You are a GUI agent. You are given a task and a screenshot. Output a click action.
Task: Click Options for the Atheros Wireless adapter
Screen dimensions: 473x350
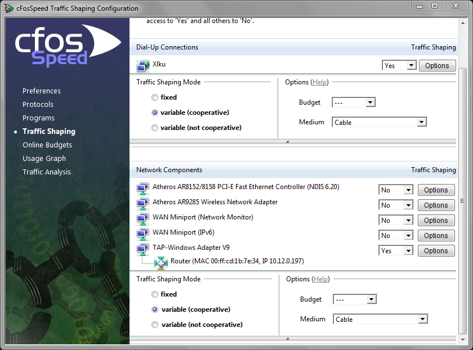pos(436,204)
